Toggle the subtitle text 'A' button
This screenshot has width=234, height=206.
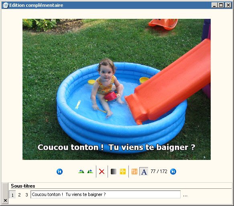(144, 172)
